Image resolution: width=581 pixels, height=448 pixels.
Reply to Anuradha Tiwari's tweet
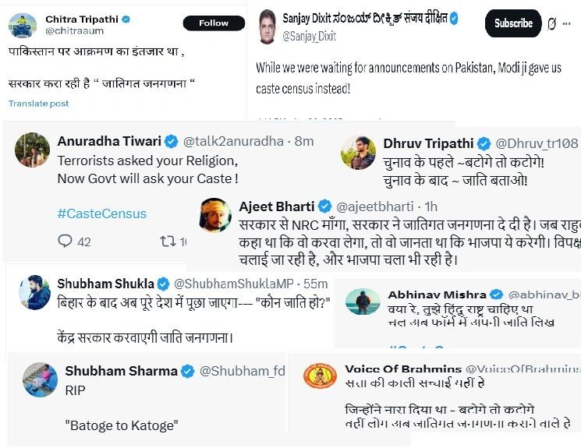66,242
